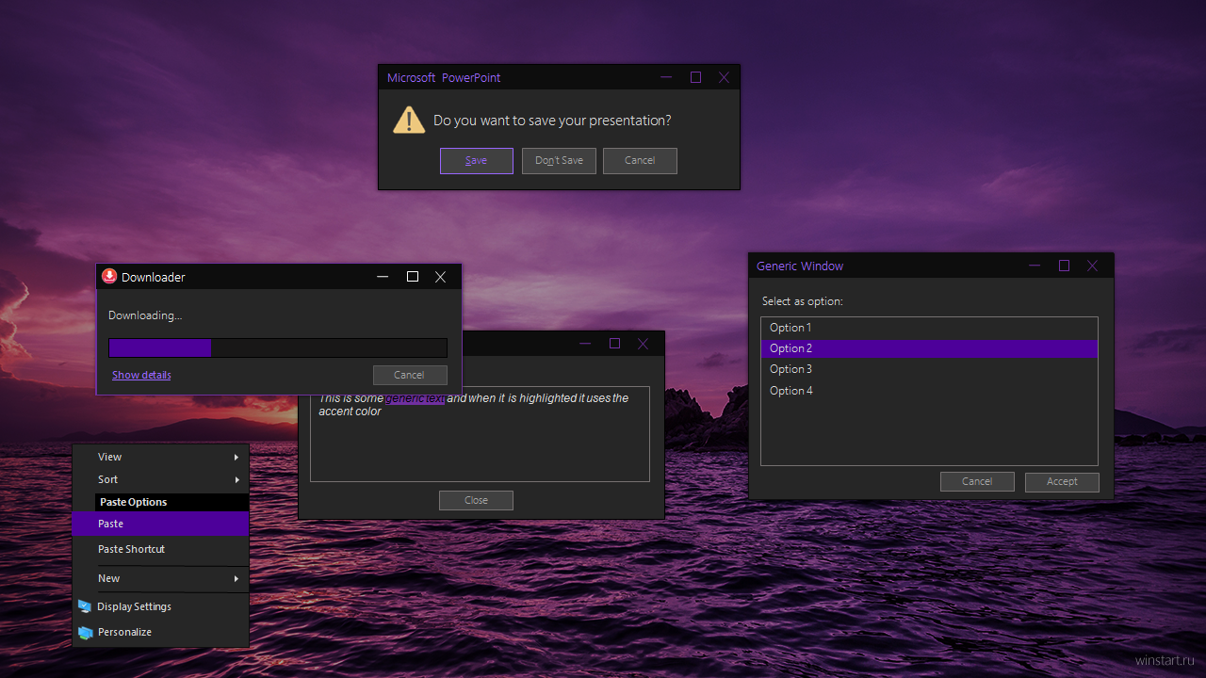Screen dimensions: 1206x678
Task: Minimize the Downloader window
Action: (x=383, y=277)
